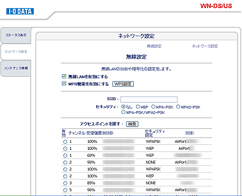Viewport: 242px width, 196px height.
Task: Focus the SSID input field
Action: 149,99
